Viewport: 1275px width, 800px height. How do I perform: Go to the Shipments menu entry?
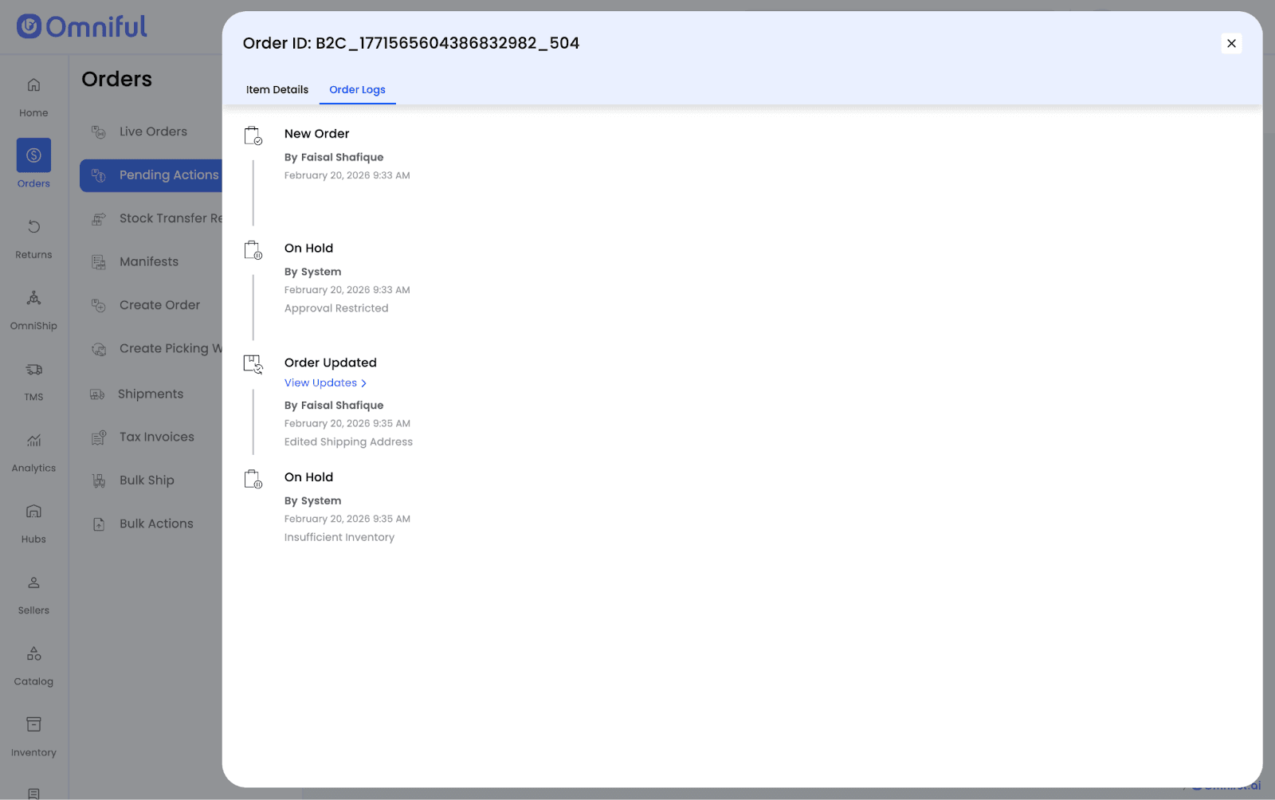tap(151, 394)
